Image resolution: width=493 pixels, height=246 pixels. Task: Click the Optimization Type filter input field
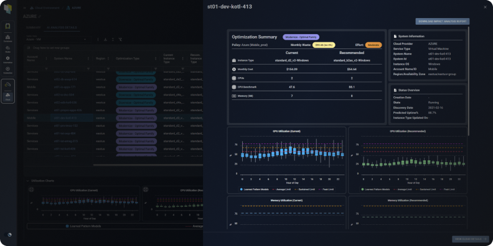pos(134,69)
